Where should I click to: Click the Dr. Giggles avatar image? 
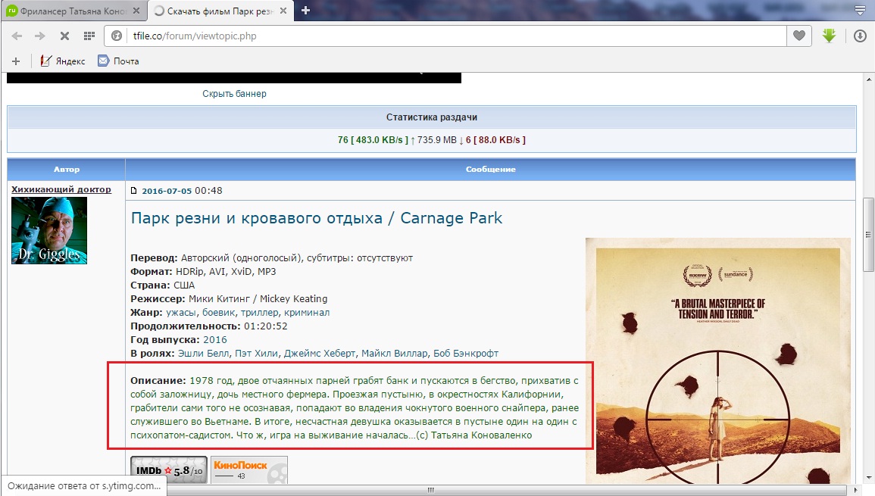49,230
